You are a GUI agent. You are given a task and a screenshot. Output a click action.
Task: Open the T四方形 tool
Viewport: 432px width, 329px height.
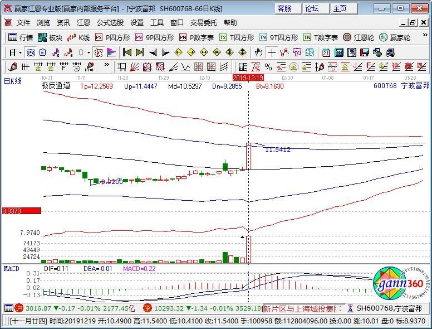(x=237, y=37)
